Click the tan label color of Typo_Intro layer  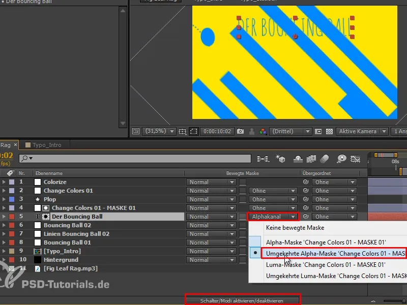[x=12, y=251]
